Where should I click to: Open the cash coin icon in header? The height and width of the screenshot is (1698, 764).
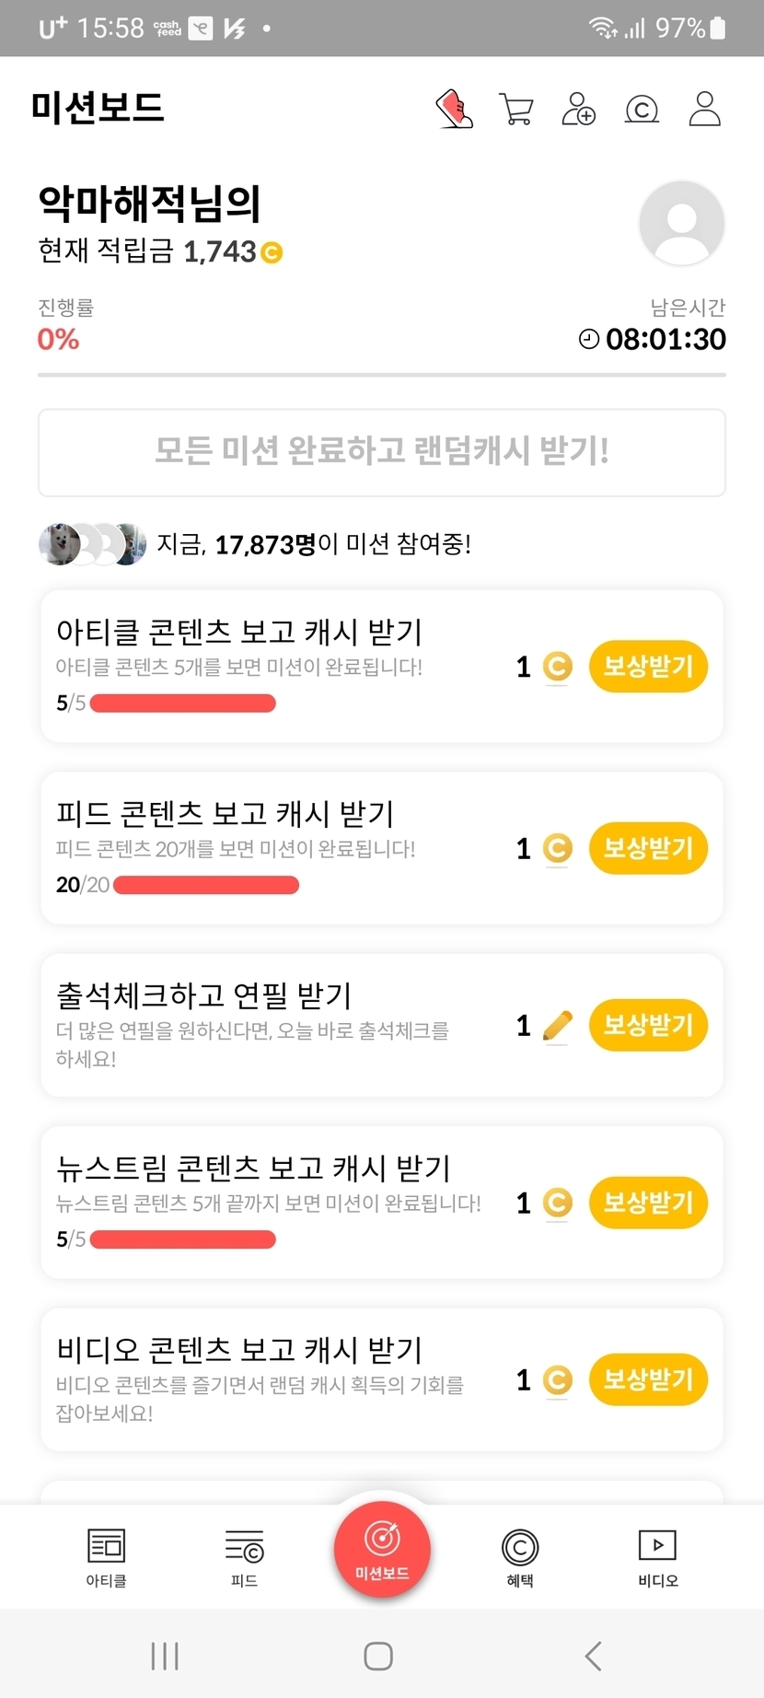[642, 110]
